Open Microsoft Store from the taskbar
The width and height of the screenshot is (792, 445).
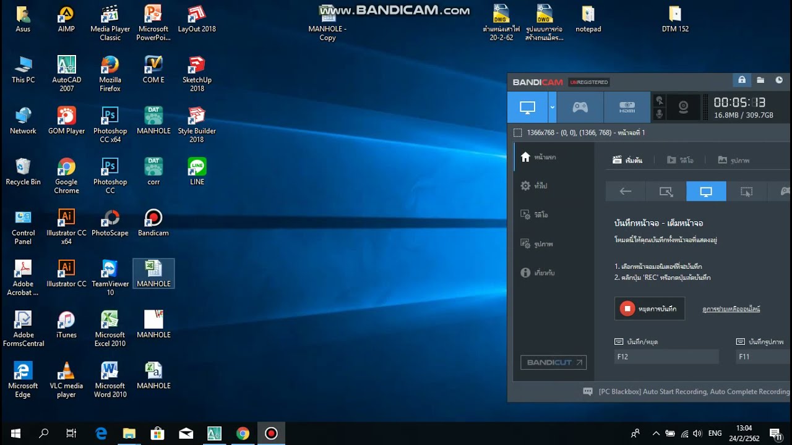[x=157, y=433]
